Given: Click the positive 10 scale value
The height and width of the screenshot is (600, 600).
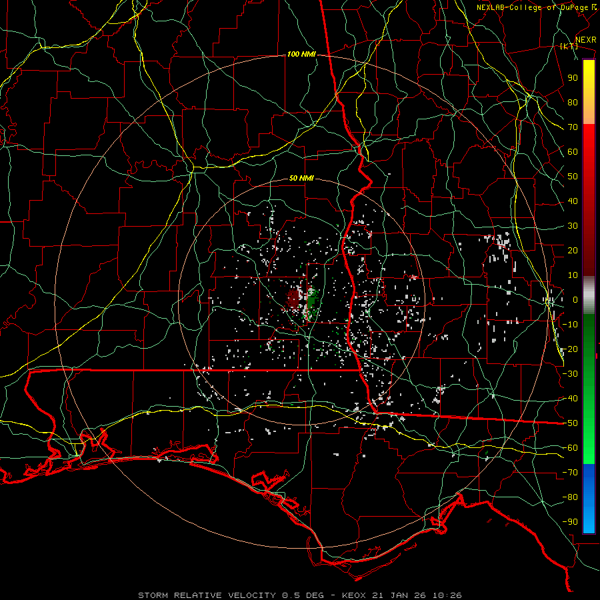Looking at the screenshot, I should pos(573,275).
